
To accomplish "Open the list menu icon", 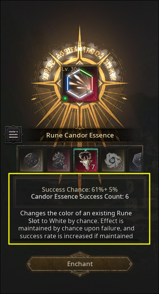I will pos(14,134).
